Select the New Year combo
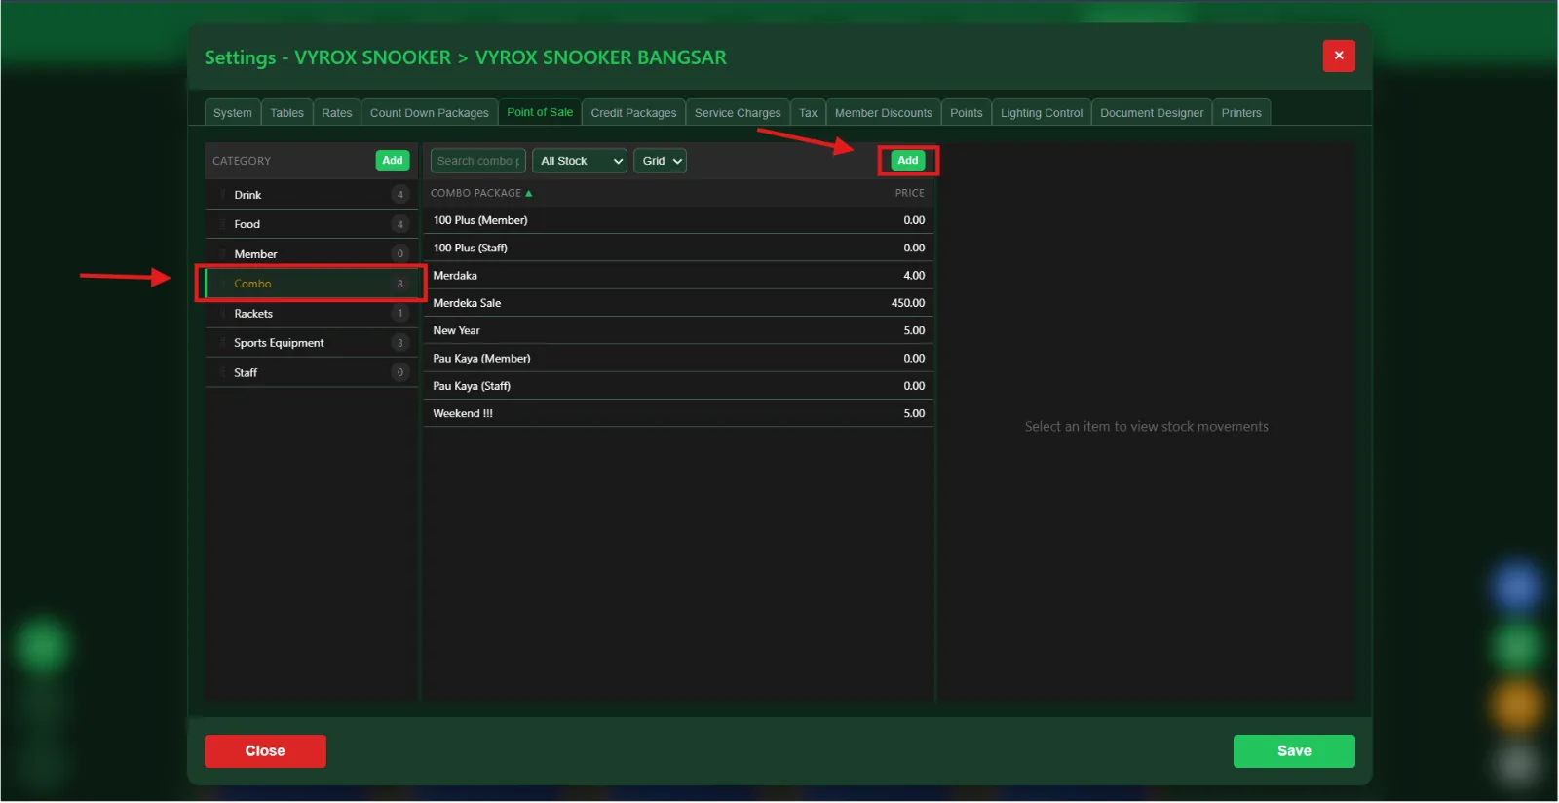The image size is (1559, 803). click(x=679, y=330)
